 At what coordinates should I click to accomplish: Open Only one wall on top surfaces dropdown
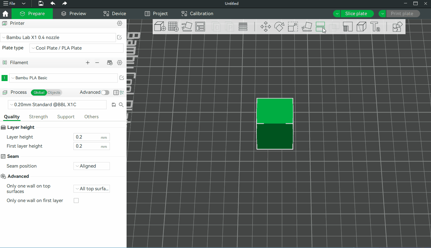[92, 189]
